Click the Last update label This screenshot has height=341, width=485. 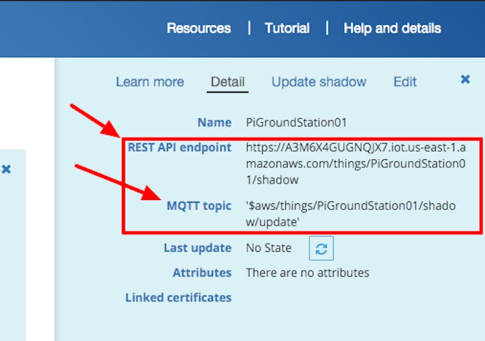(198, 248)
